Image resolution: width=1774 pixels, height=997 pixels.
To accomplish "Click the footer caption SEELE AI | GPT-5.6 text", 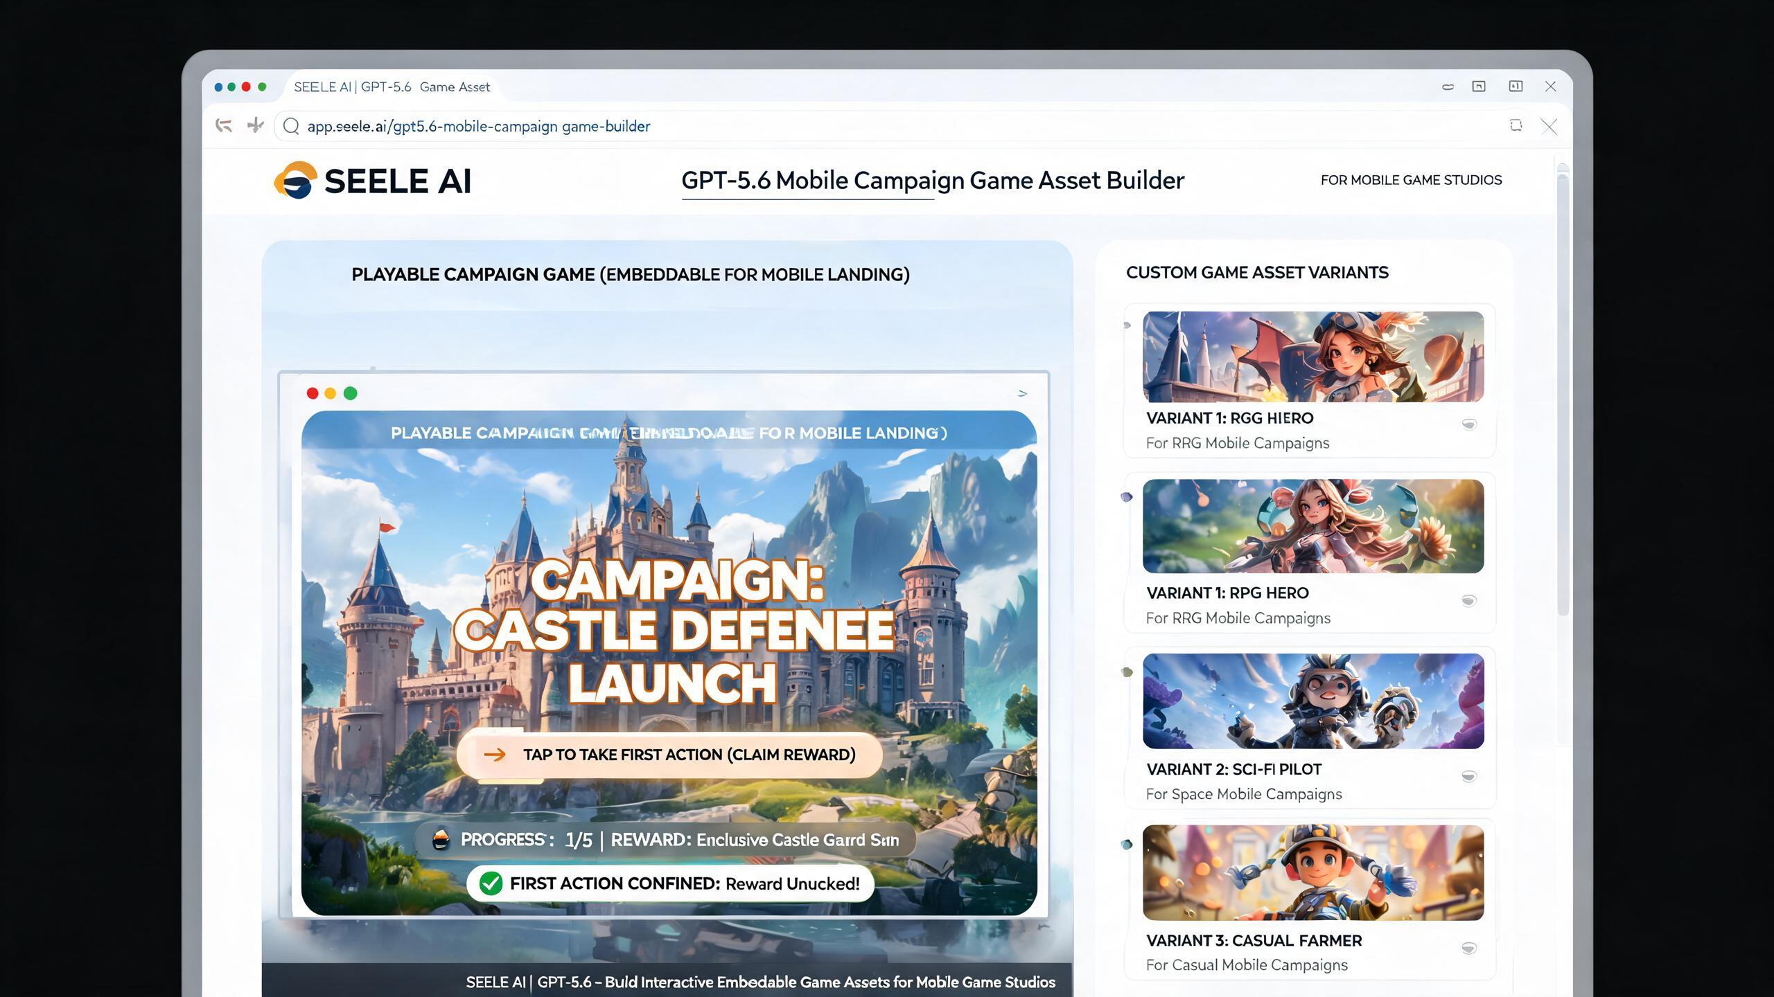I will tap(761, 982).
